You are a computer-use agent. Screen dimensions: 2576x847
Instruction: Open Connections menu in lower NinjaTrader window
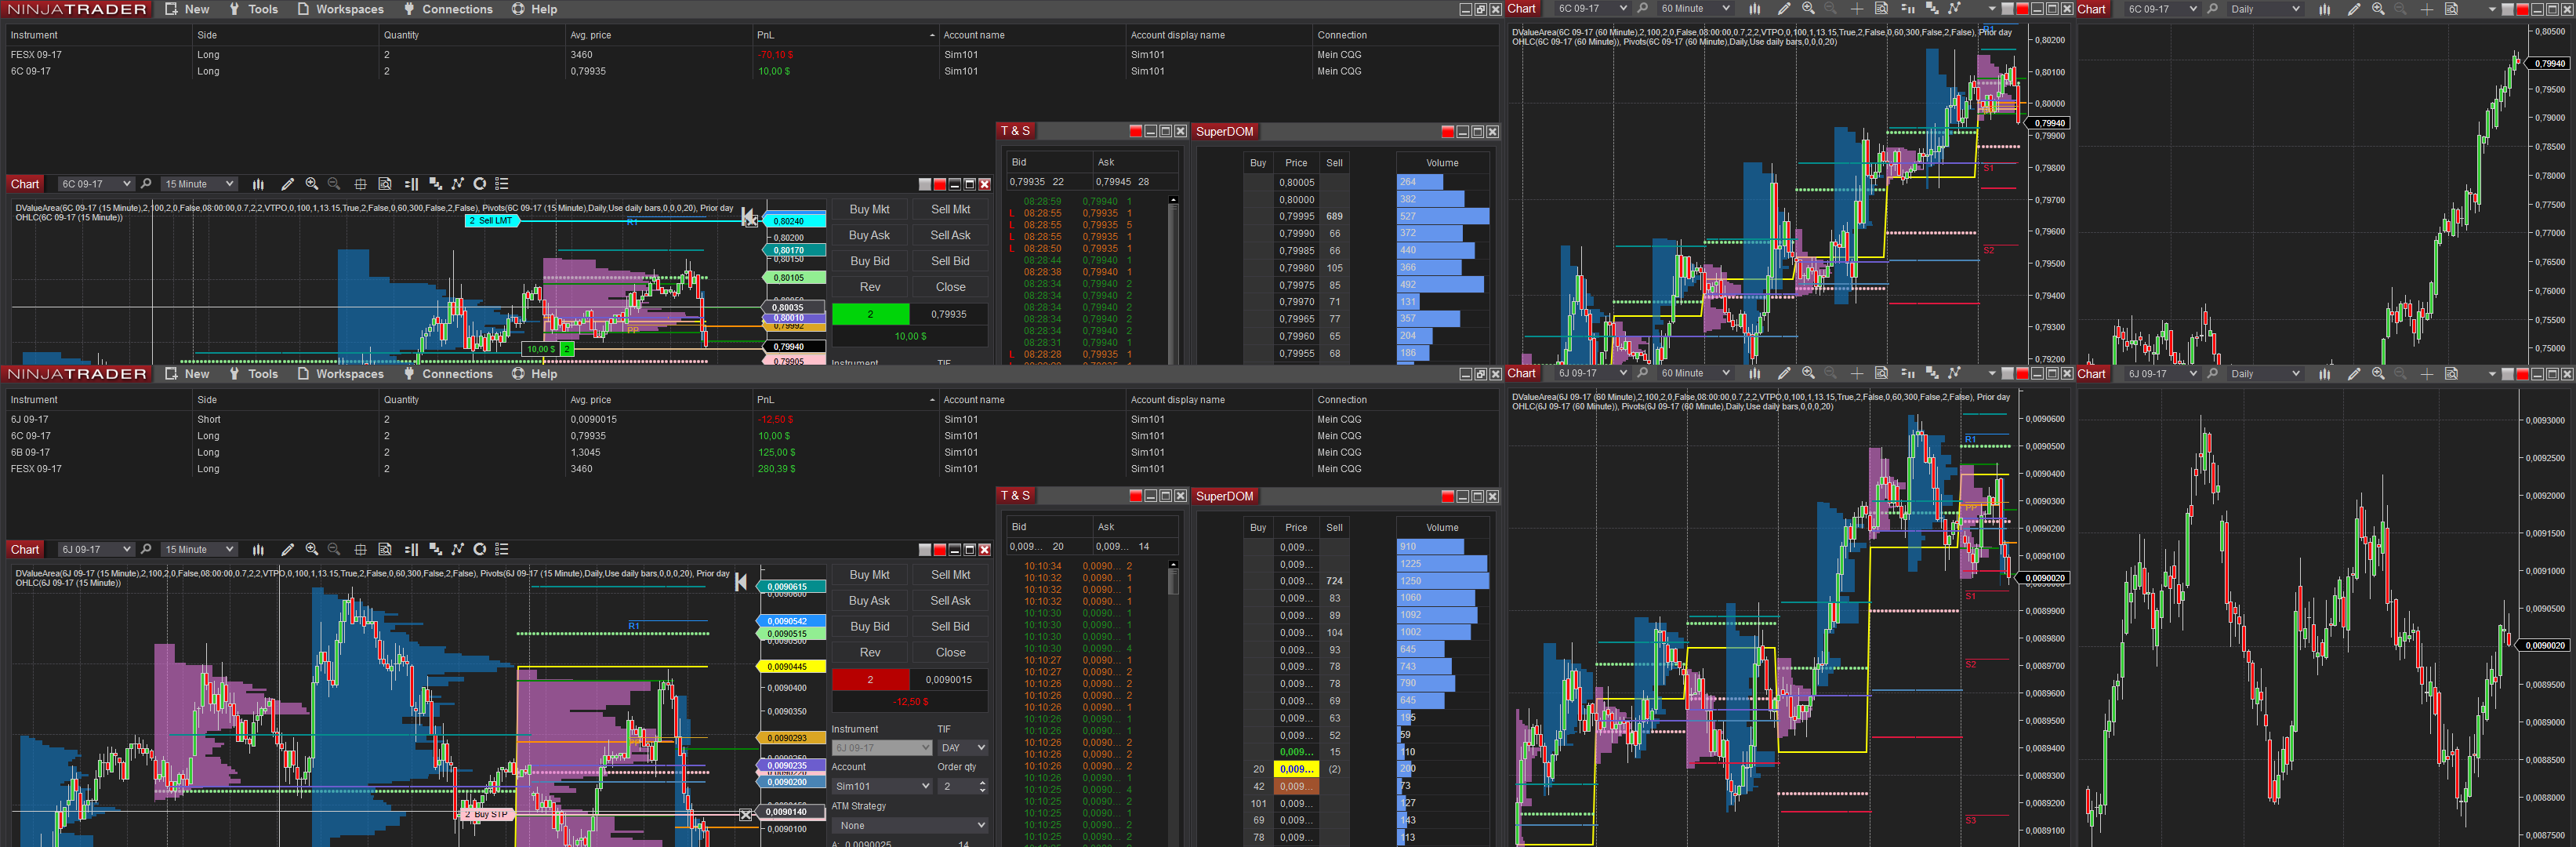[x=448, y=374]
